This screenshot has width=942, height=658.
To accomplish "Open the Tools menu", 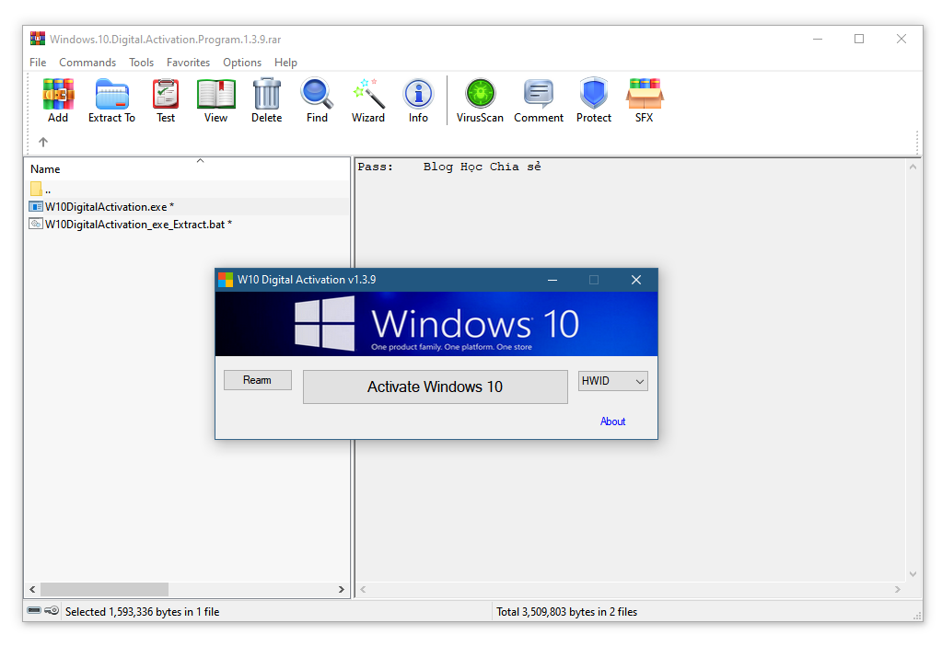I will coord(141,63).
